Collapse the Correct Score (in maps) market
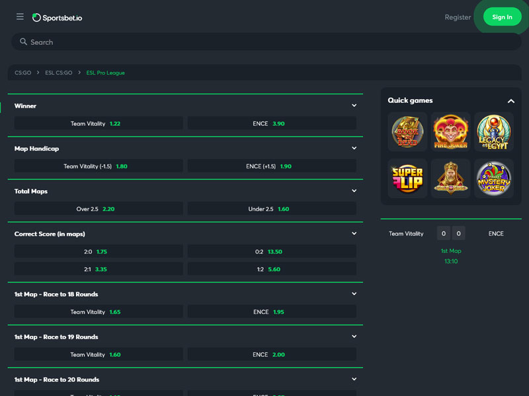 (354, 234)
